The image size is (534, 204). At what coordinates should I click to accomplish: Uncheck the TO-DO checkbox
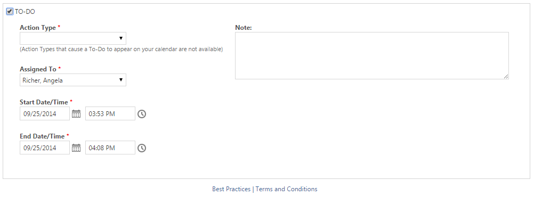coord(10,11)
